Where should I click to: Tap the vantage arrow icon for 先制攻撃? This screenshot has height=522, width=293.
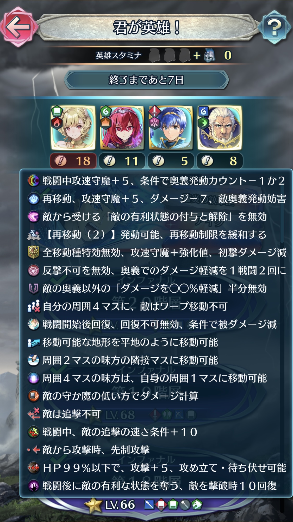(34, 450)
